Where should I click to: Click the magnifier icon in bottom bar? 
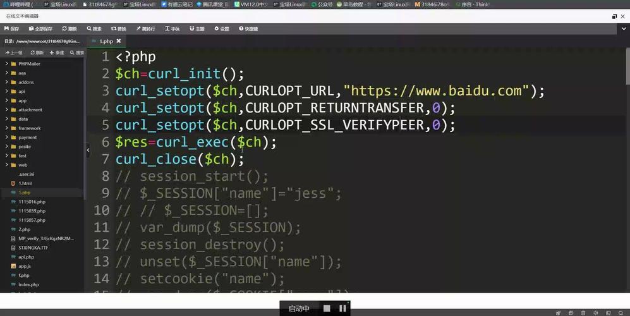click(621, 313)
